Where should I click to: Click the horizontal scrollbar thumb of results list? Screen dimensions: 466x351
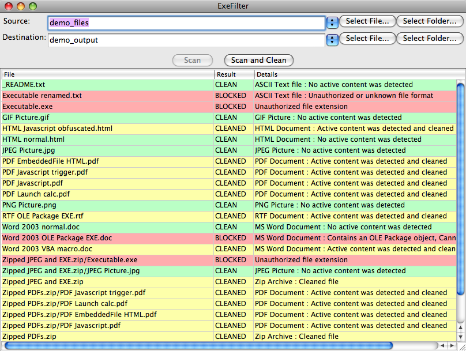(199, 346)
